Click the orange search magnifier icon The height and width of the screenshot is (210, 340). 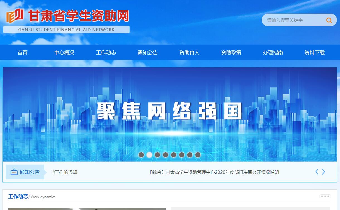click(329, 20)
